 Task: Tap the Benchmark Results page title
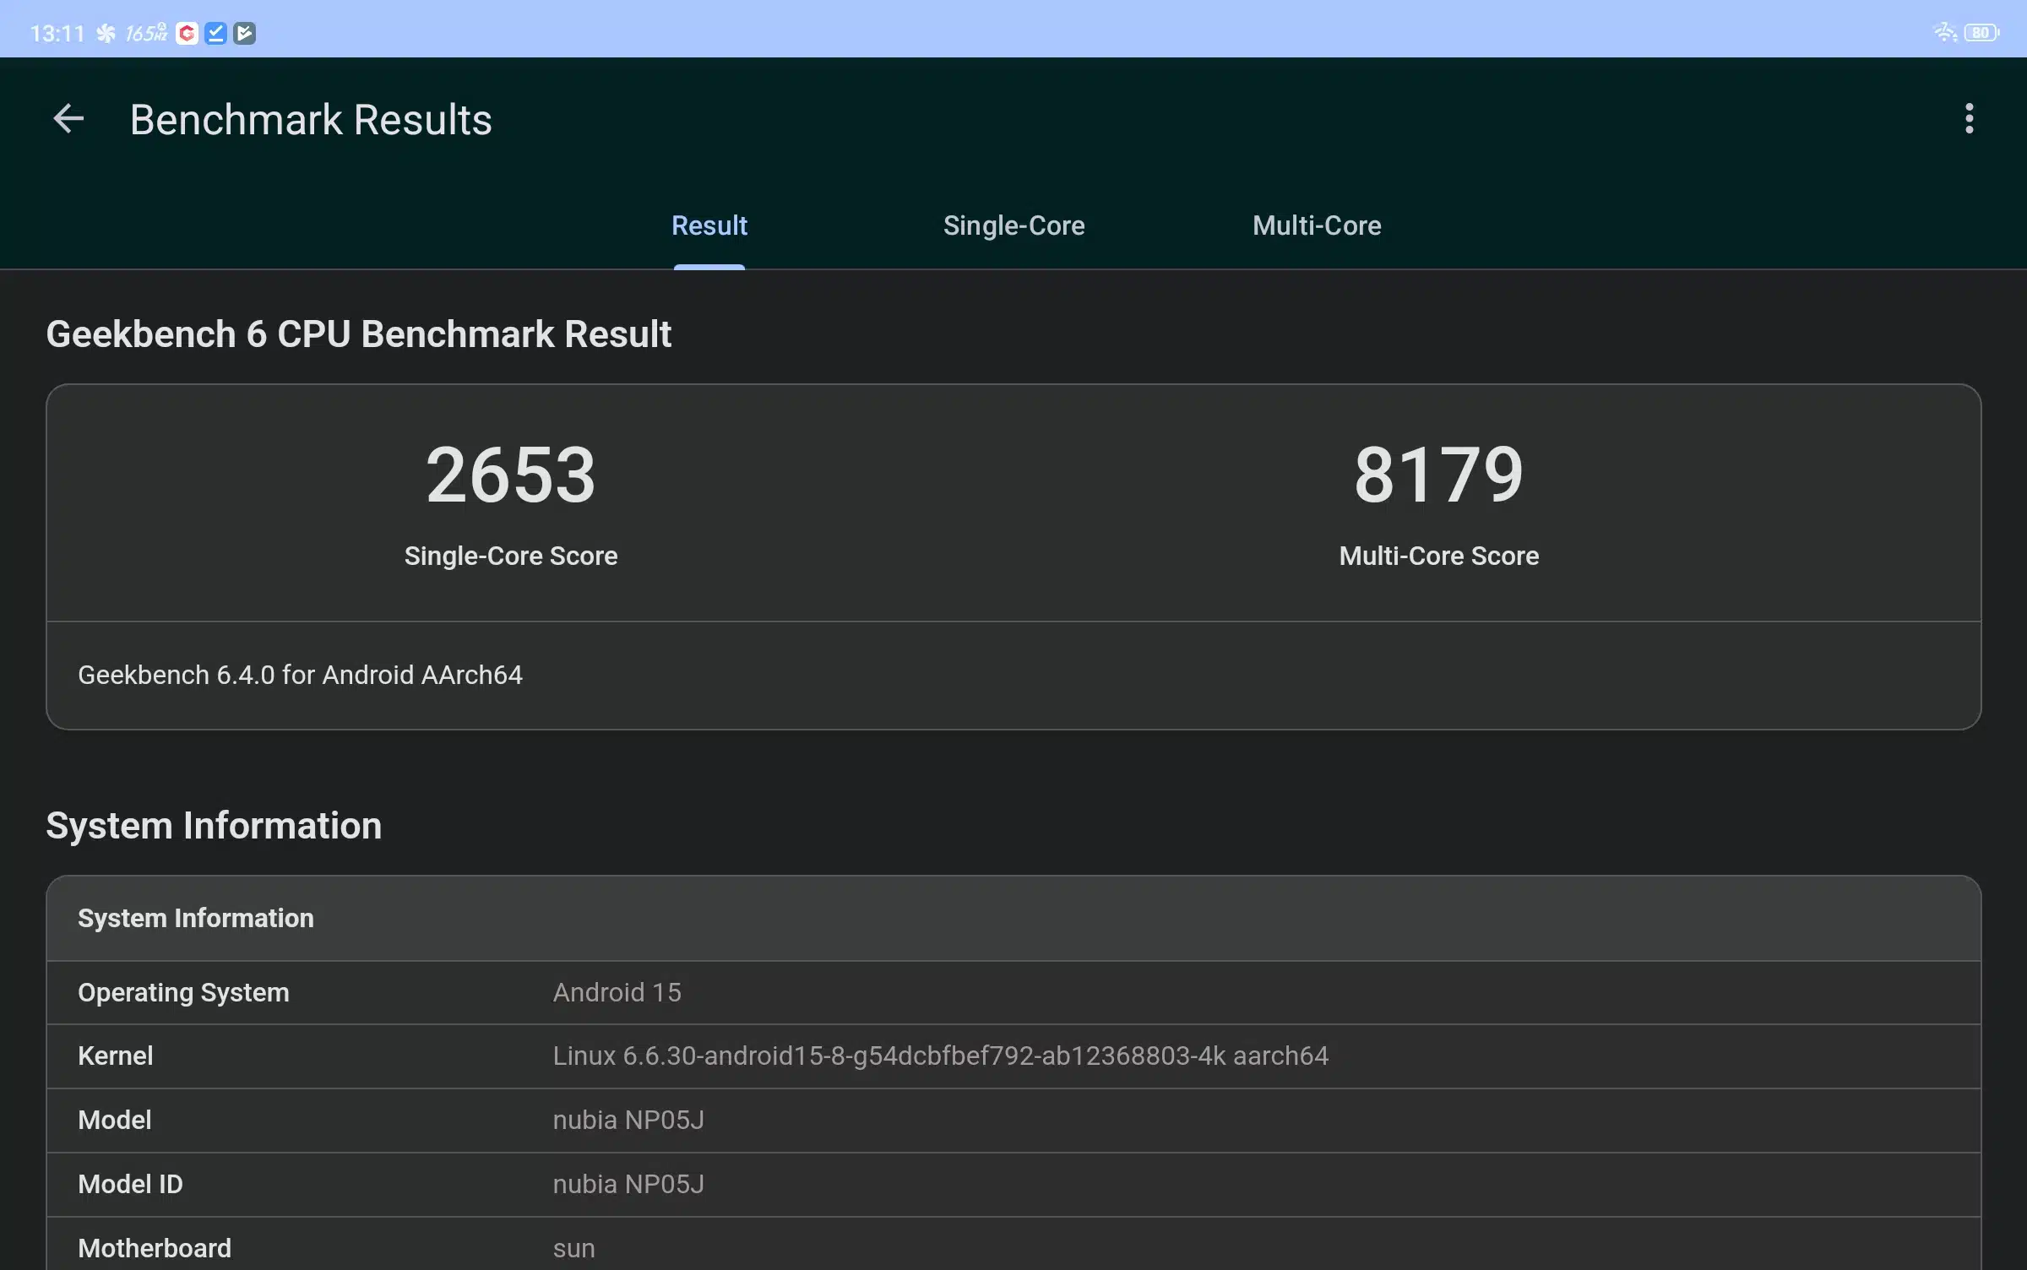pyautogui.click(x=311, y=119)
